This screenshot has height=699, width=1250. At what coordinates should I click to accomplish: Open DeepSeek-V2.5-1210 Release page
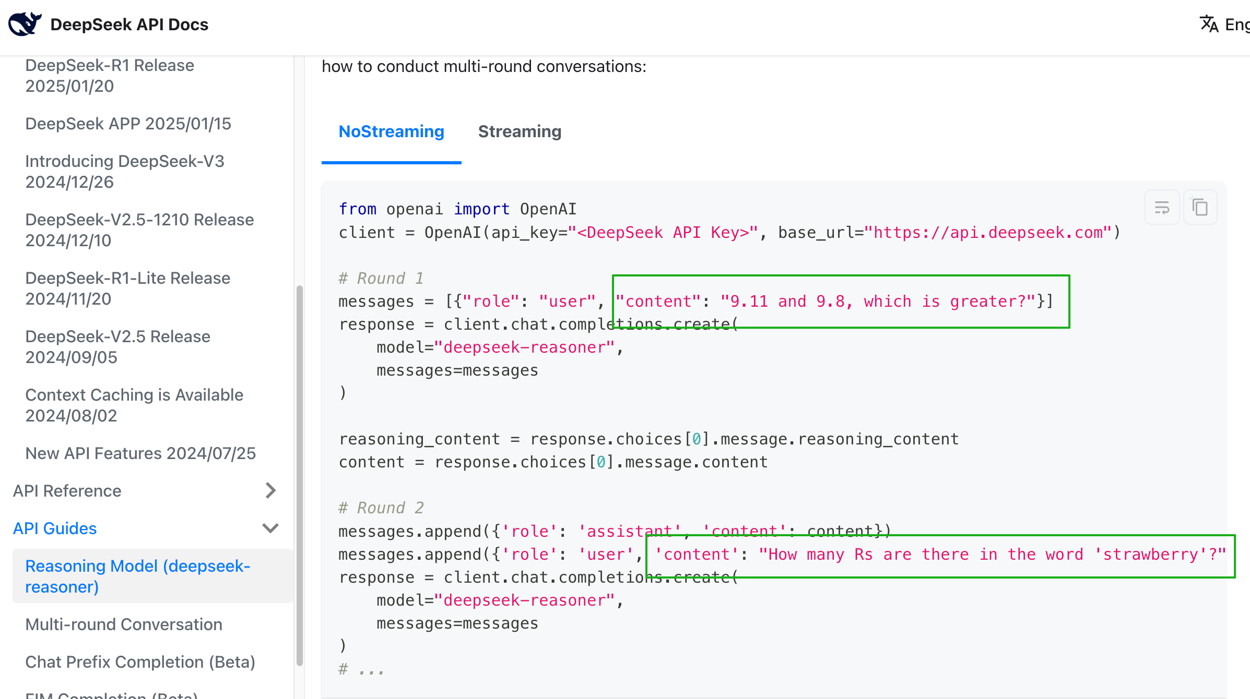click(139, 230)
